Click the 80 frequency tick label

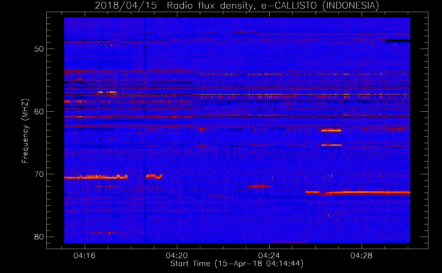coord(39,237)
